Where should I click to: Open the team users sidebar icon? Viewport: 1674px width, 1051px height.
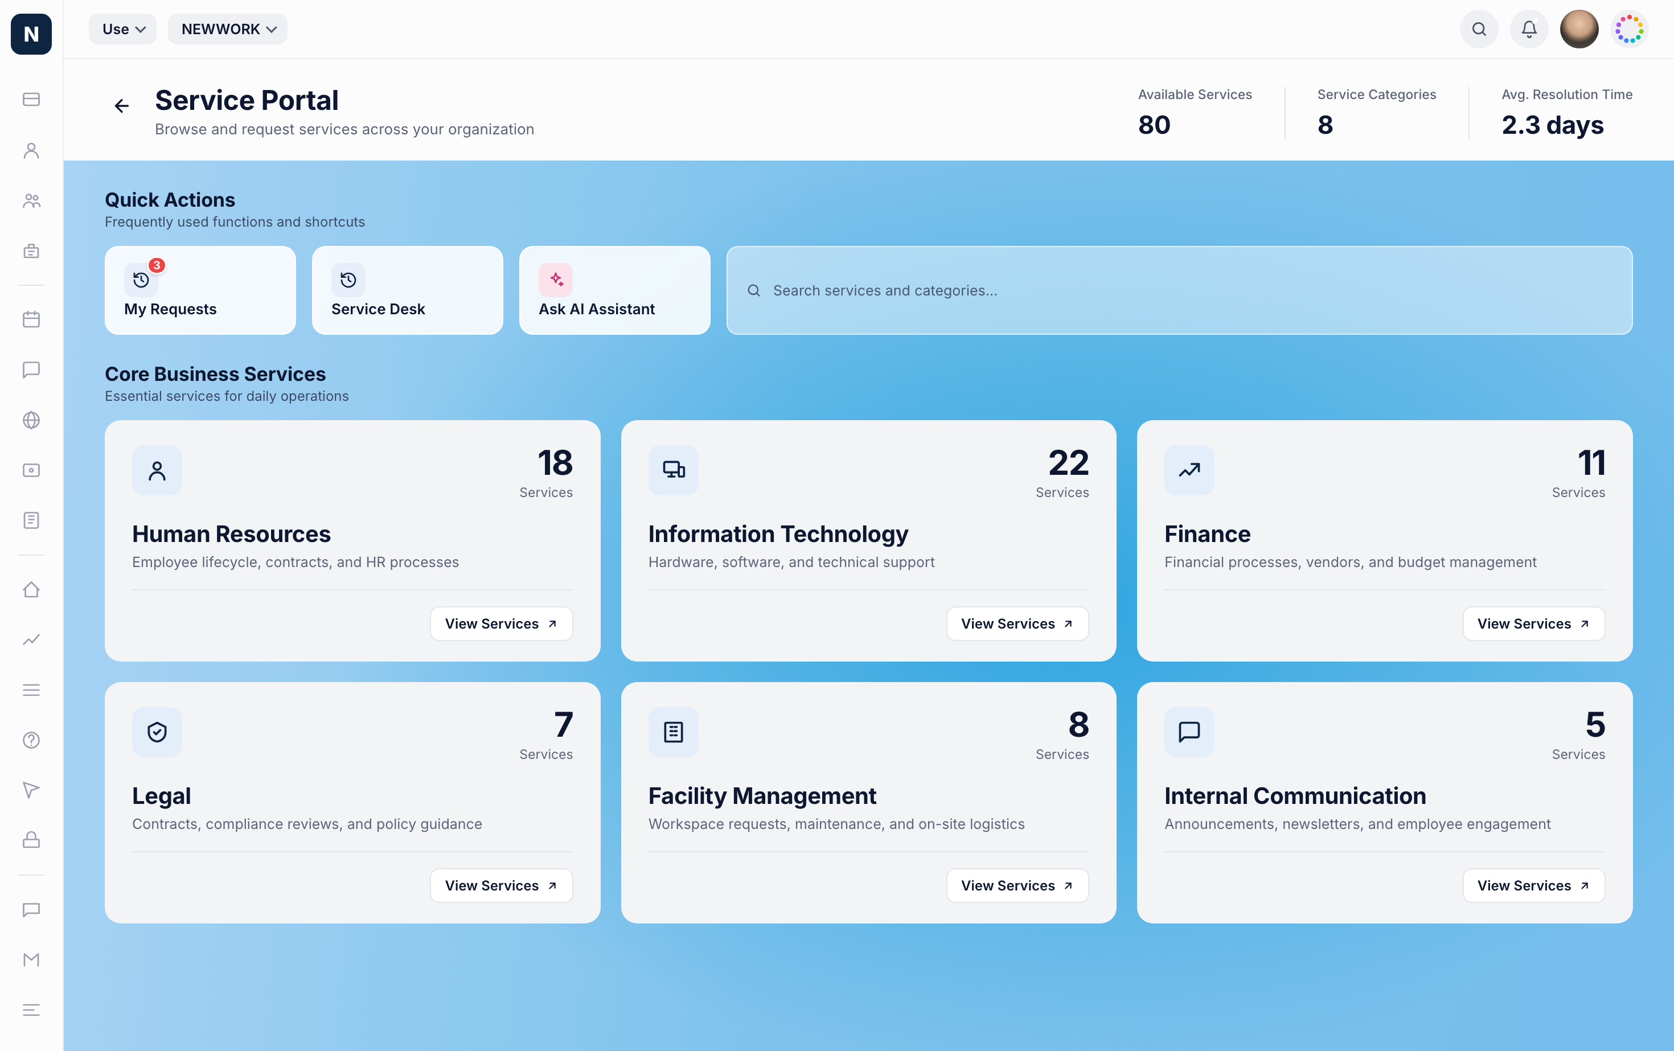click(31, 201)
